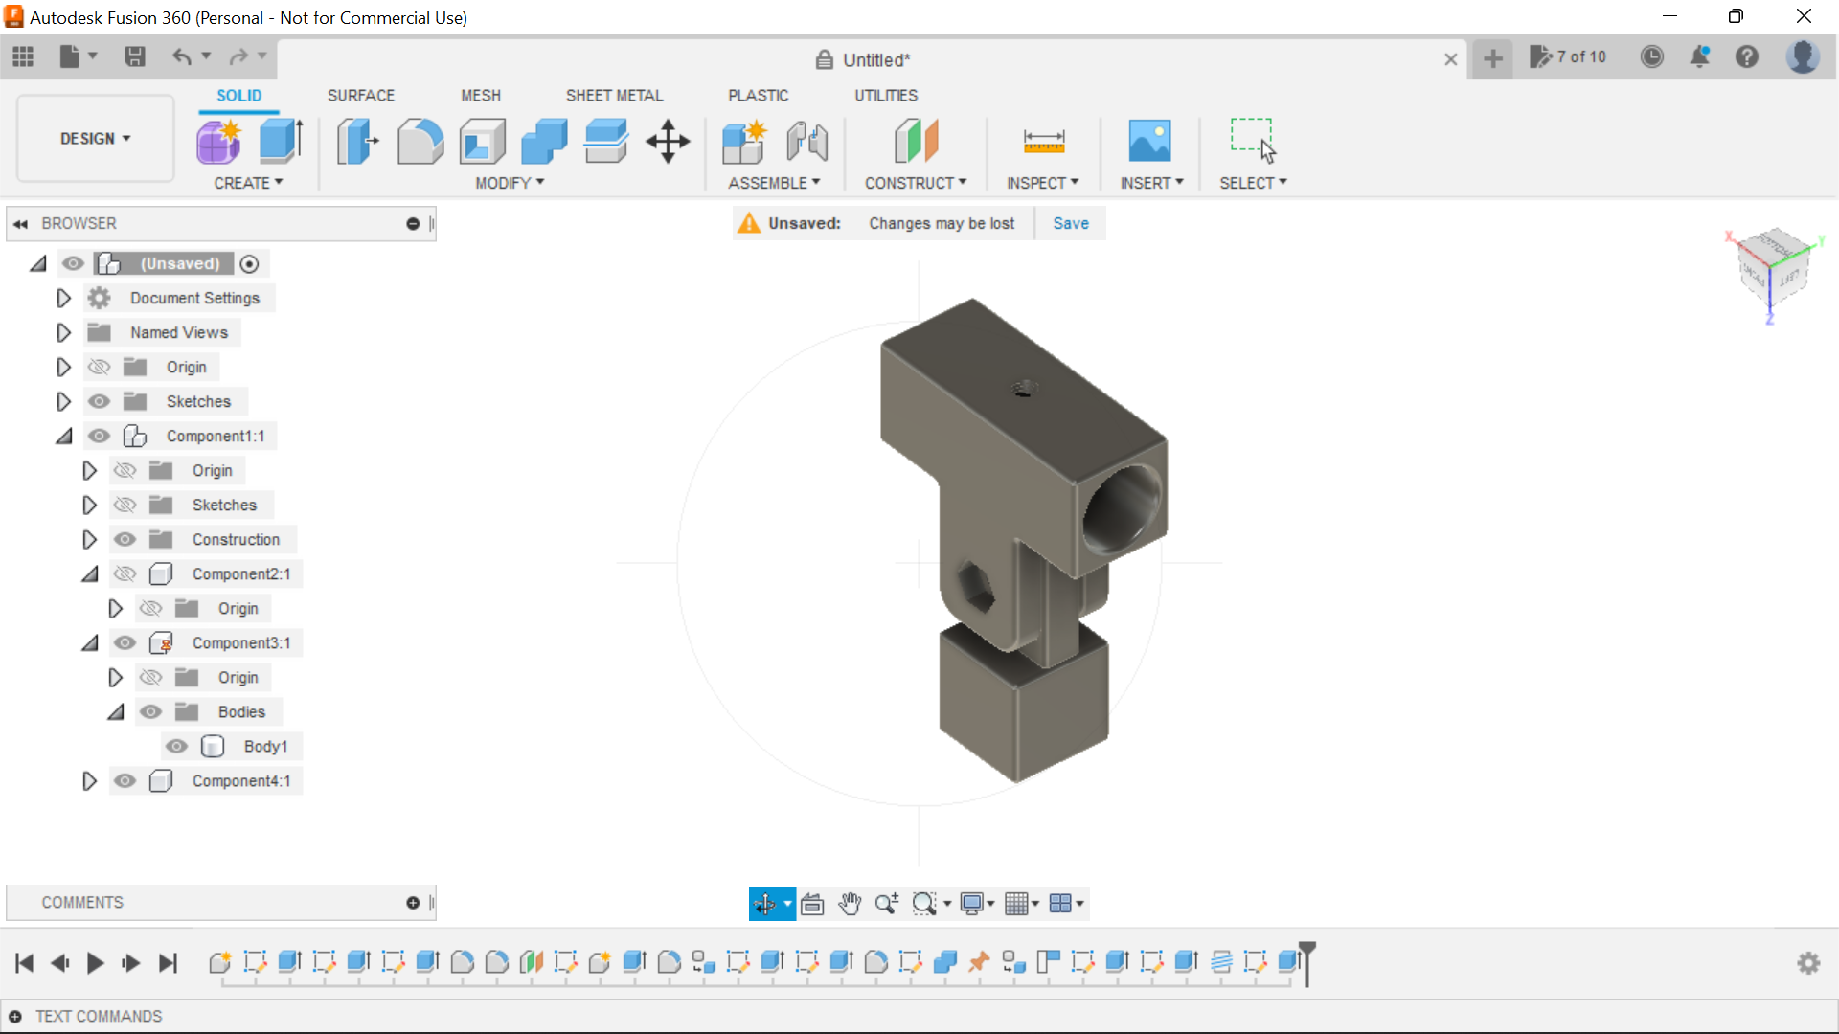Click the Shell tool icon

coord(482,142)
